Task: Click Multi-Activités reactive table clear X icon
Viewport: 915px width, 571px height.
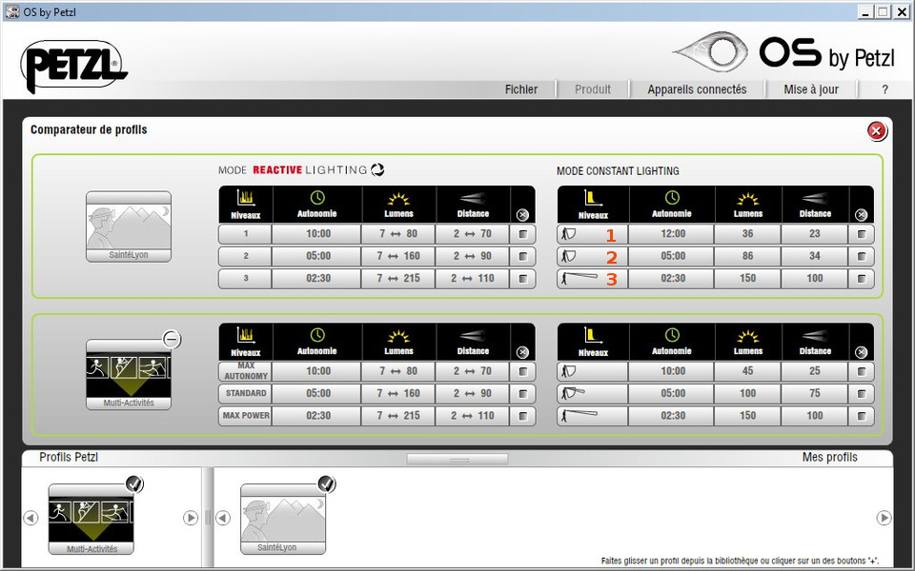Action: pos(522,352)
